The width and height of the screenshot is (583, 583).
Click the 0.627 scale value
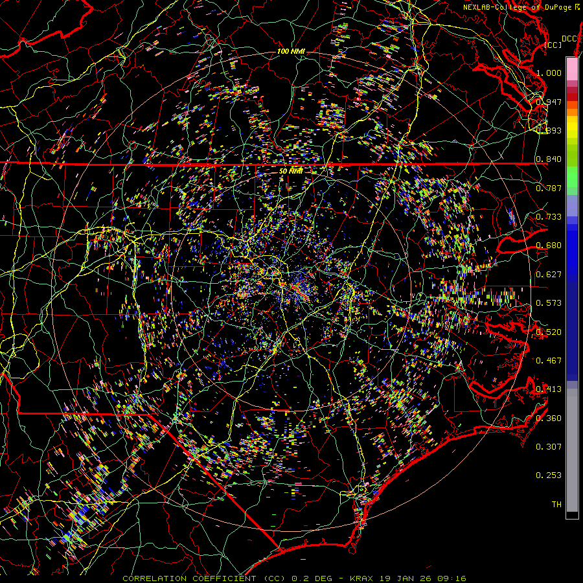pos(549,275)
